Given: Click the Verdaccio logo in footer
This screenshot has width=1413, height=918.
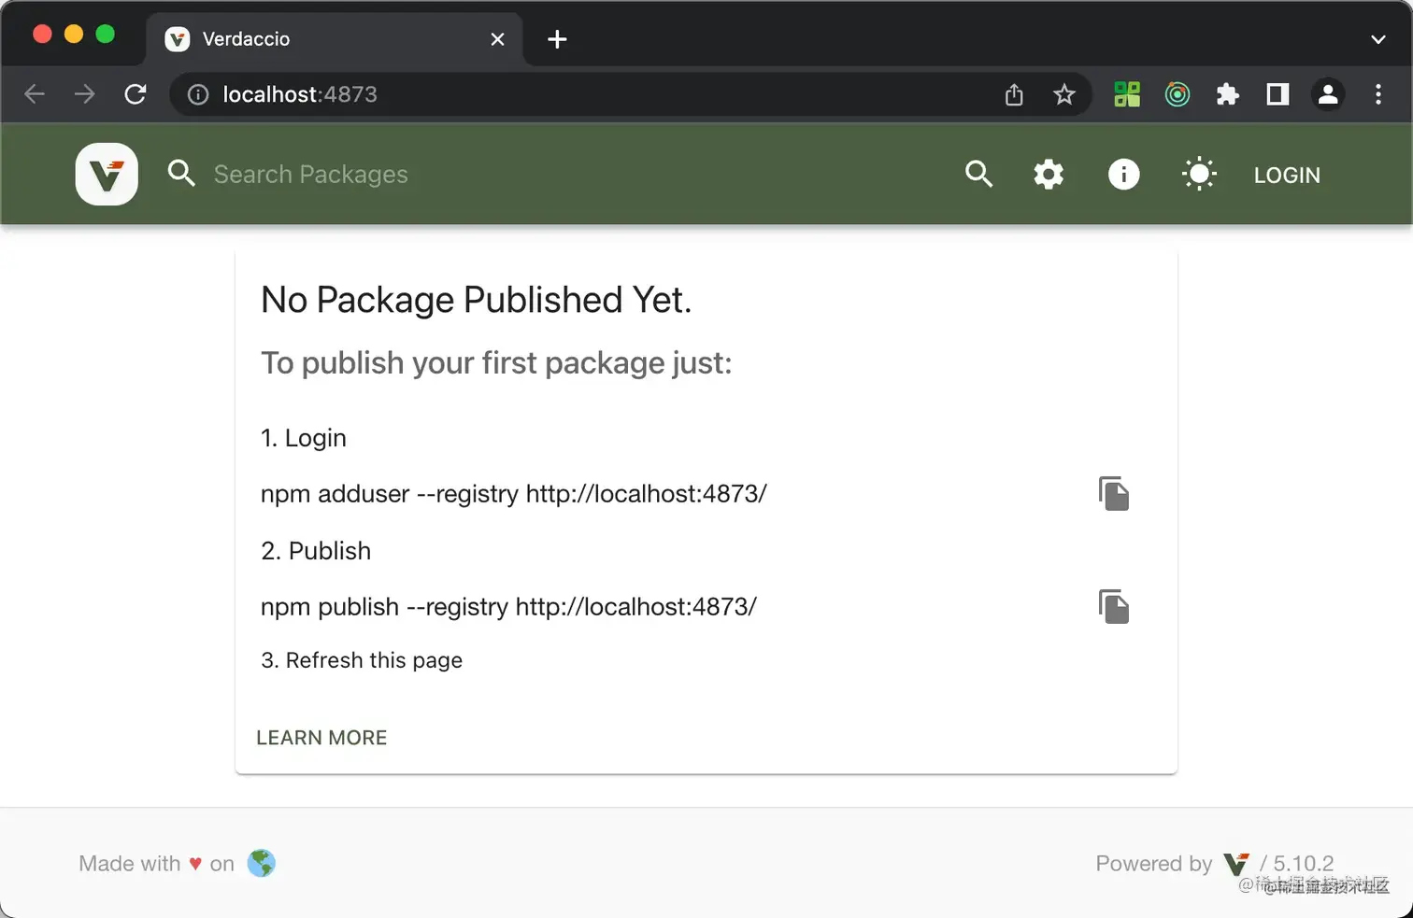Looking at the screenshot, I should pyautogui.click(x=1236, y=864).
